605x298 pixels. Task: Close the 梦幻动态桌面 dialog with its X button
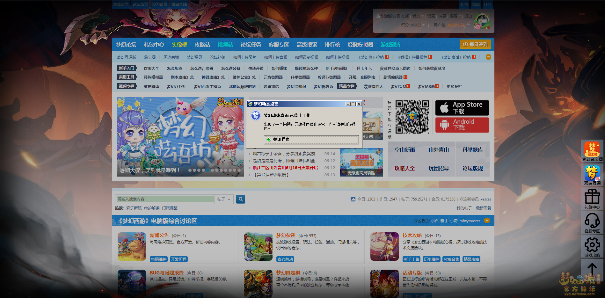[x=359, y=104]
